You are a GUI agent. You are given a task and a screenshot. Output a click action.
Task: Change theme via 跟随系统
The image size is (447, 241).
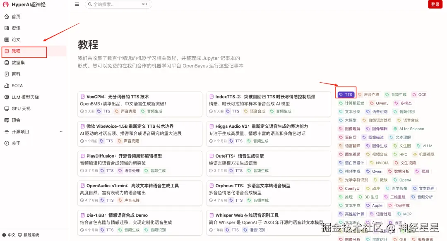[x=29, y=235]
